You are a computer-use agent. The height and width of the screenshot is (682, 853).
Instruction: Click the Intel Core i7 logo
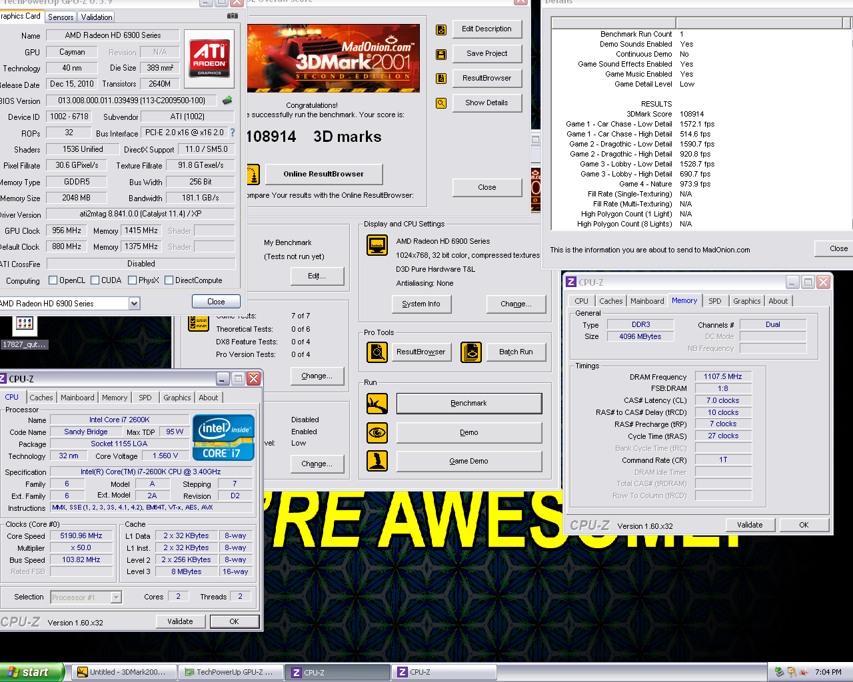pos(223,438)
